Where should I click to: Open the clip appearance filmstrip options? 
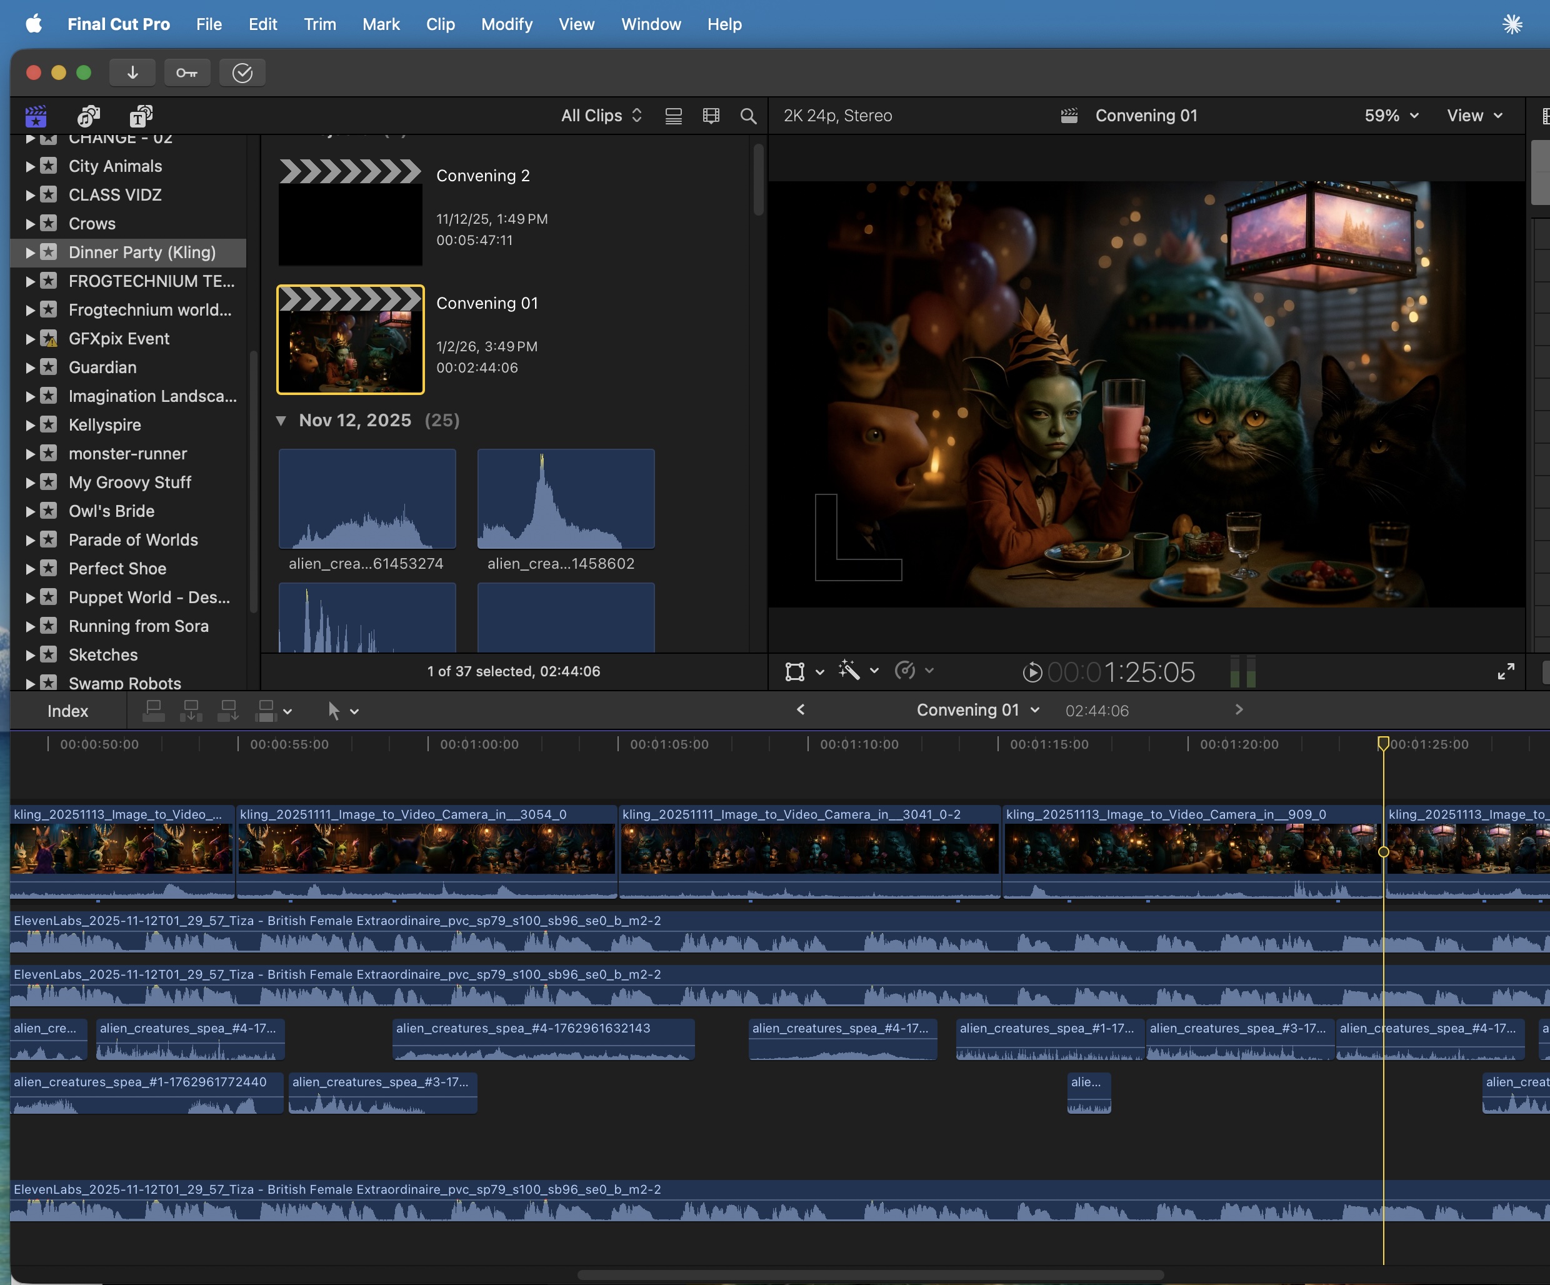pos(711,116)
